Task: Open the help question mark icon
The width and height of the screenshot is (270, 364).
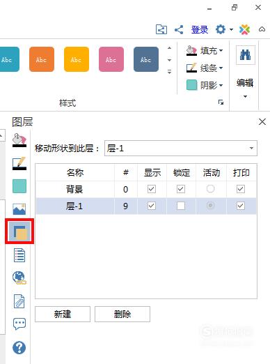Action: pos(19,347)
